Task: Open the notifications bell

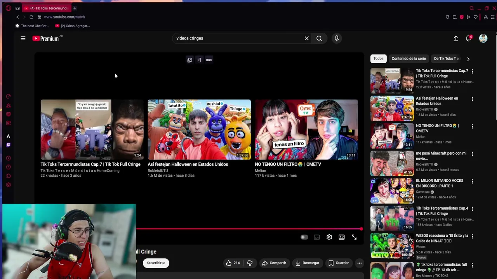Action: point(469,38)
